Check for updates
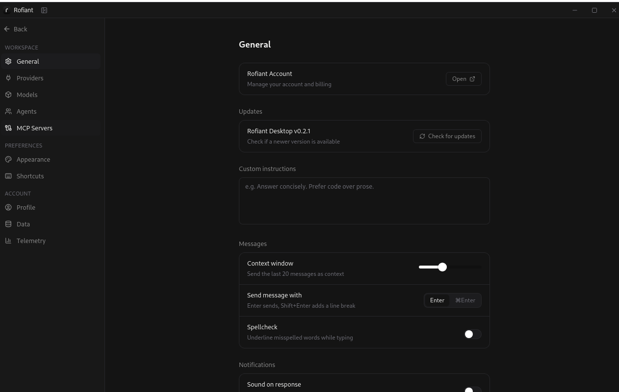 coord(447,136)
